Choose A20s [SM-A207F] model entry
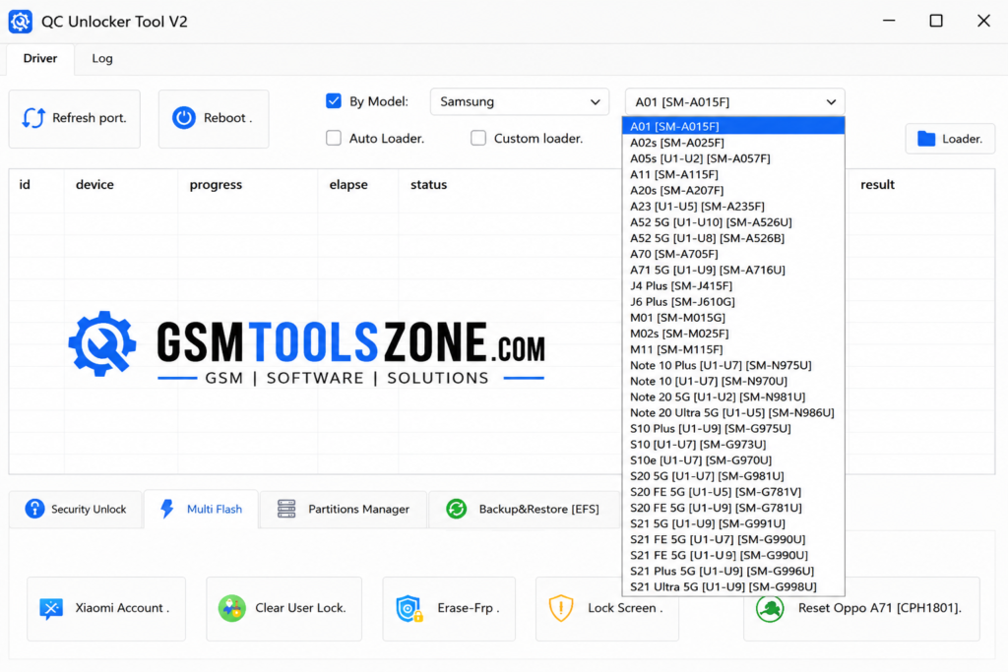The image size is (1008, 672). pos(733,190)
